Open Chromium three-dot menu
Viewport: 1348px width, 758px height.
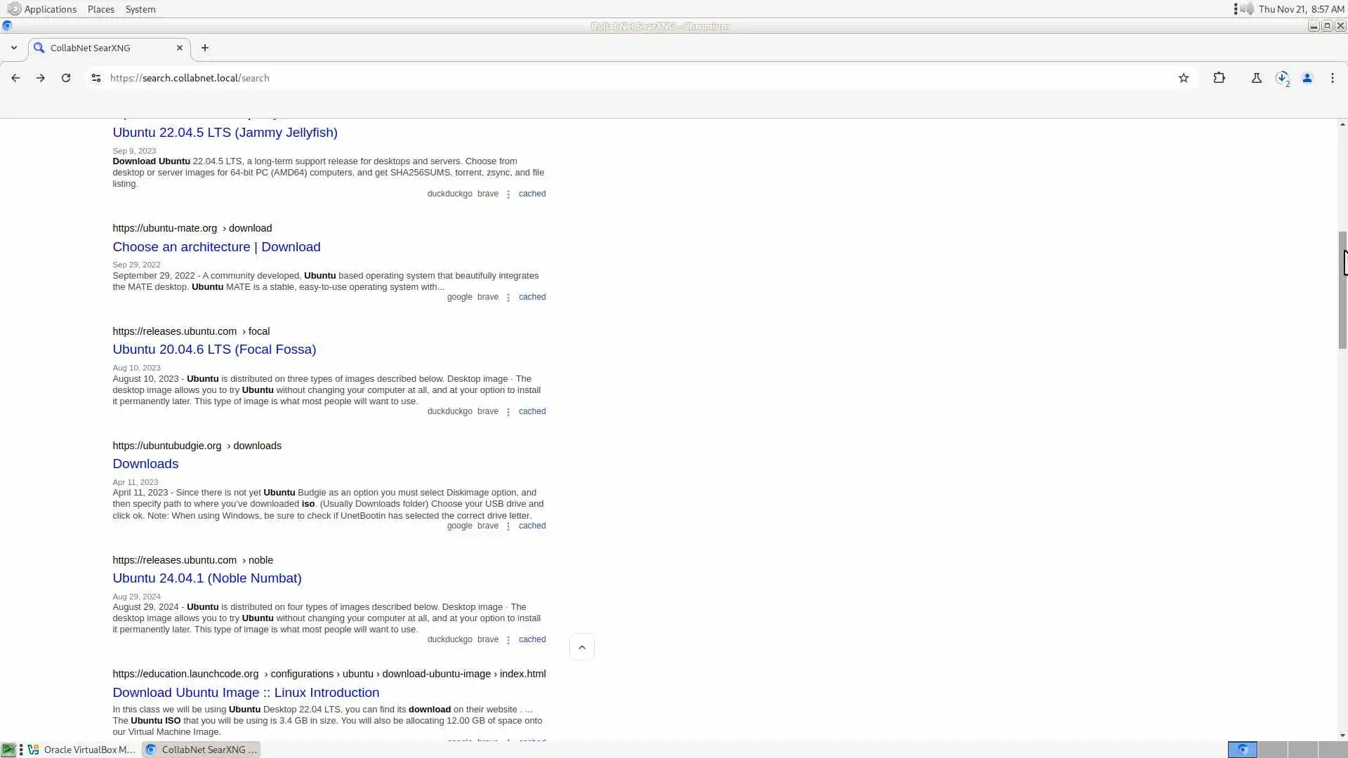(1333, 78)
